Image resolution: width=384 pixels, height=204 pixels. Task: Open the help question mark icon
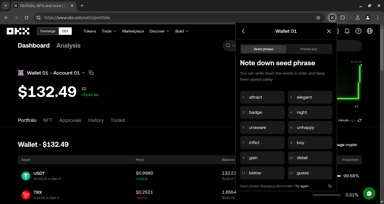[358, 31]
